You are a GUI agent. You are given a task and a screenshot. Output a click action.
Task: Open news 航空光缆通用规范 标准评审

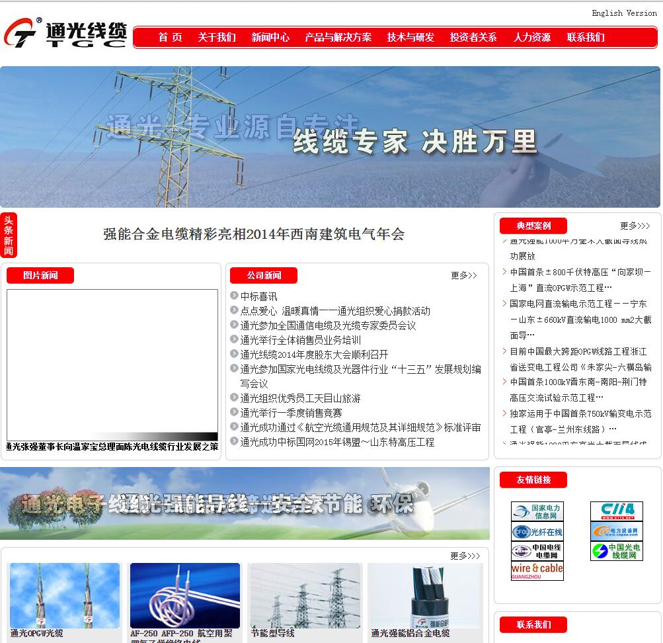click(360, 427)
